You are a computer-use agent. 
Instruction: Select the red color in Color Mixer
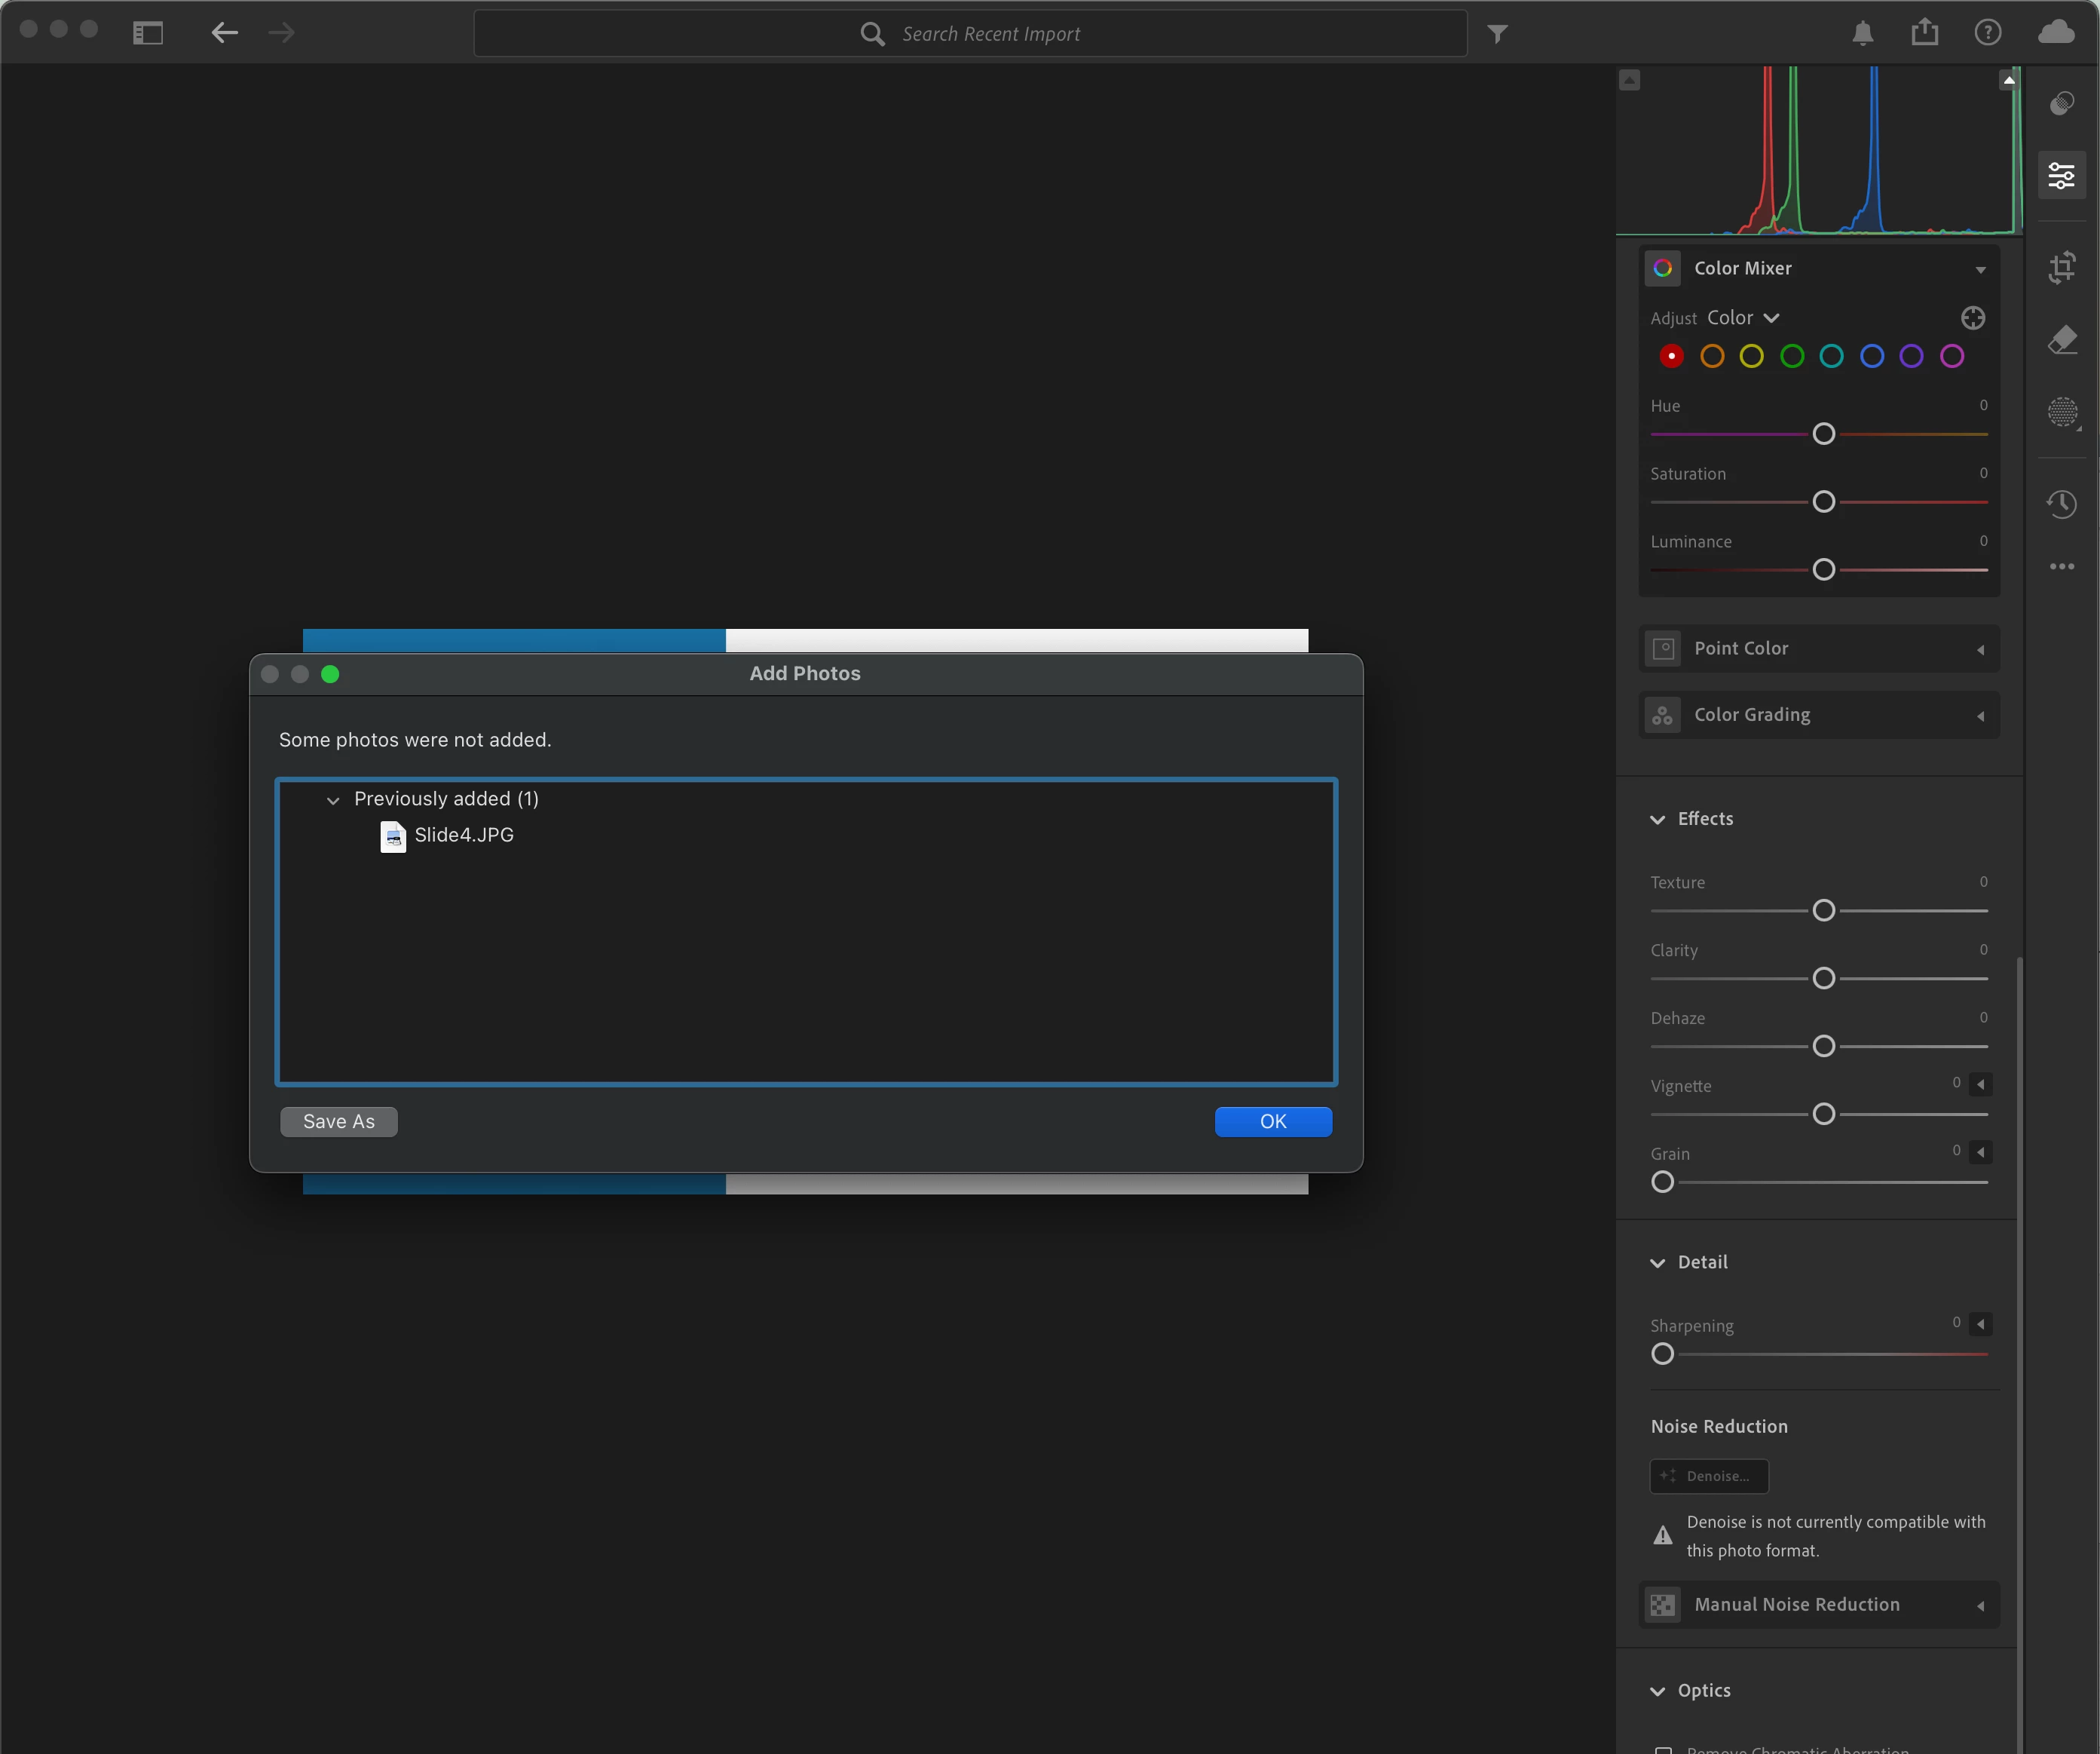tap(1671, 356)
